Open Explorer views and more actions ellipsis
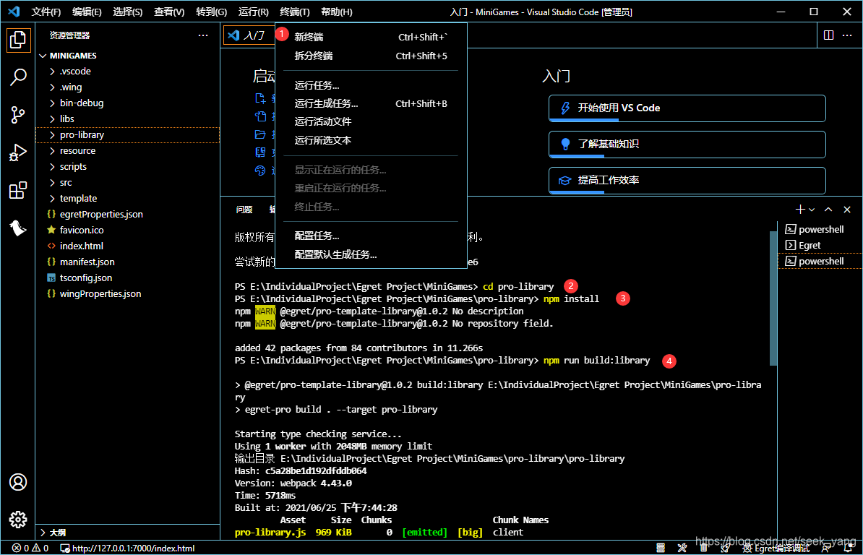 pos(203,35)
